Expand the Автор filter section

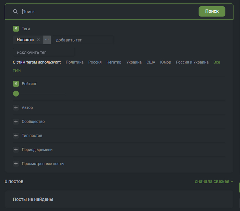pos(16,107)
